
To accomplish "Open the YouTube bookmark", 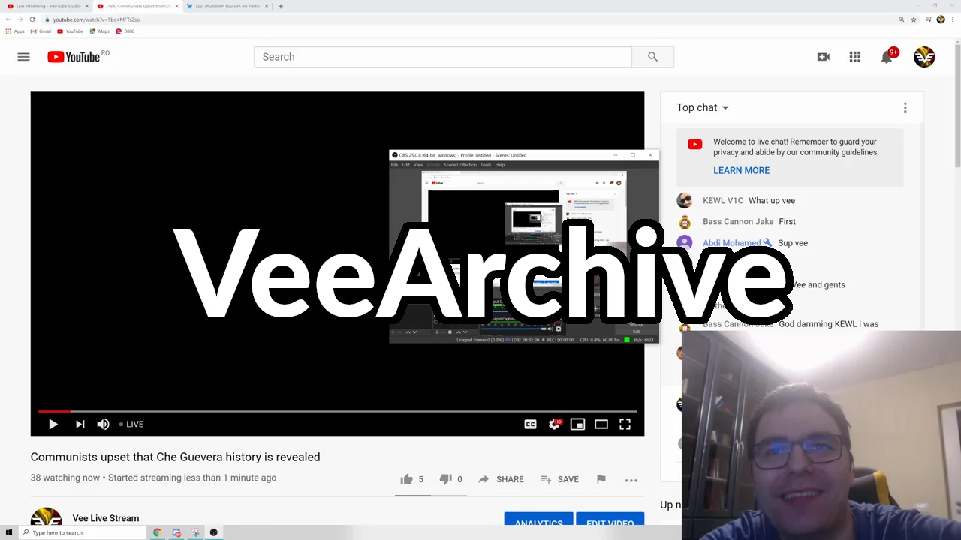I will [x=70, y=31].
